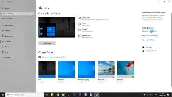Click the Get help link
The image size is (172, 97).
(x=149, y=47)
